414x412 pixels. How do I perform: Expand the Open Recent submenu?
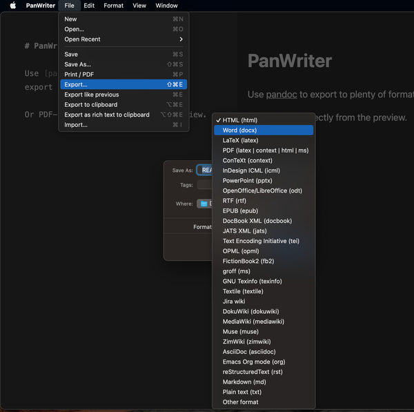coord(124,39)
